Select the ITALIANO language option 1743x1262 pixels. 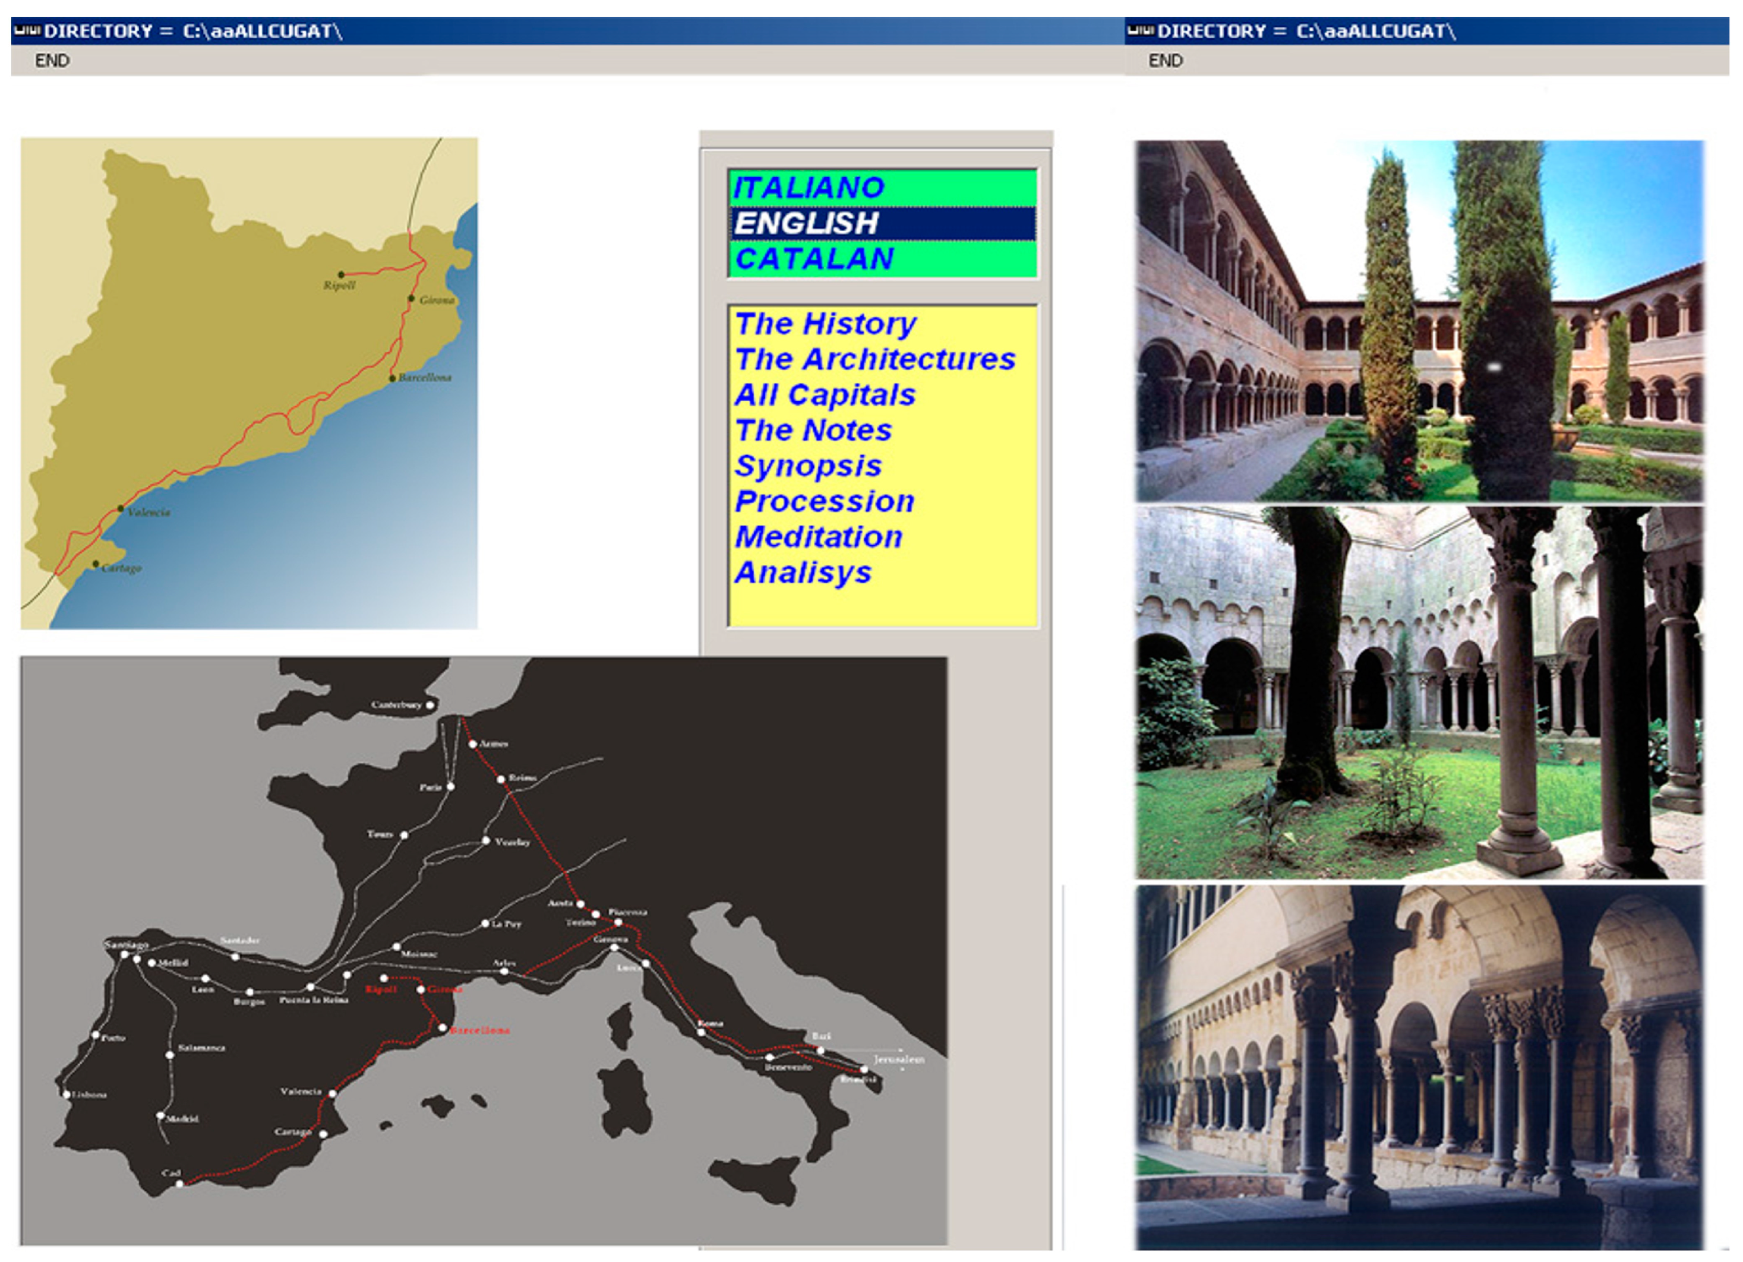tap(809, 188)
